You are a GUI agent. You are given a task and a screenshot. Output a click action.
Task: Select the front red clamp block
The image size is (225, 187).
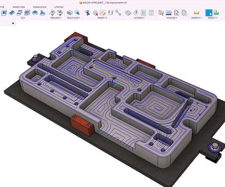[82, 125]
